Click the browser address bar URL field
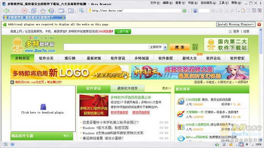The width and height of the screenshot is (264, 148). [x=135, y=11]
